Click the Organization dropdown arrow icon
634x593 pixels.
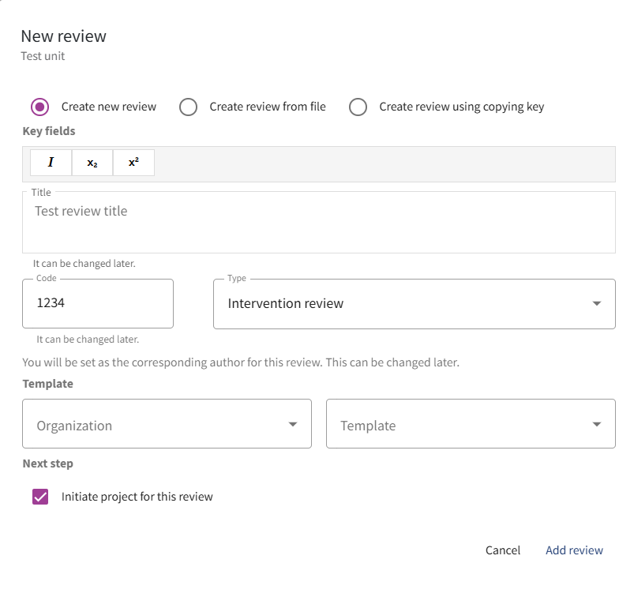pyautogui.click(x=293, y=425)
